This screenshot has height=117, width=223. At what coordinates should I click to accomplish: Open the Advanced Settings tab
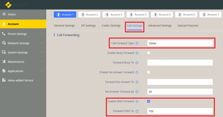coord(160,26)
